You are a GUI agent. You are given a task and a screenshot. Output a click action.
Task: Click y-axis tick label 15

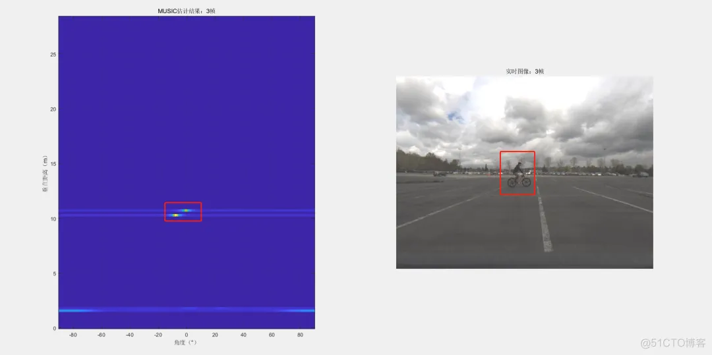pos(53,164)
